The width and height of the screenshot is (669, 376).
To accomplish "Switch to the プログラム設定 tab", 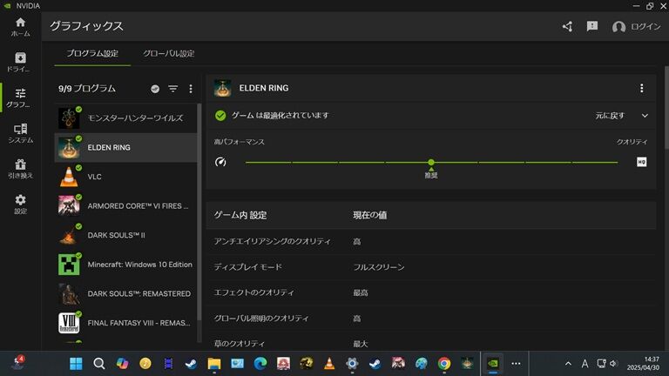I will coord(92,54).
